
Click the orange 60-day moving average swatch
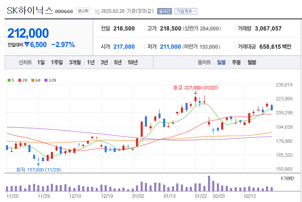[x=33, y=80]
